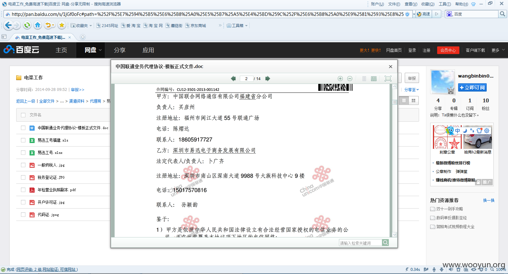Image resolution: width=508 pixels, height=274 pixels.
Task: Open the 工具箱 dropdown
Action: pos(237,25)
